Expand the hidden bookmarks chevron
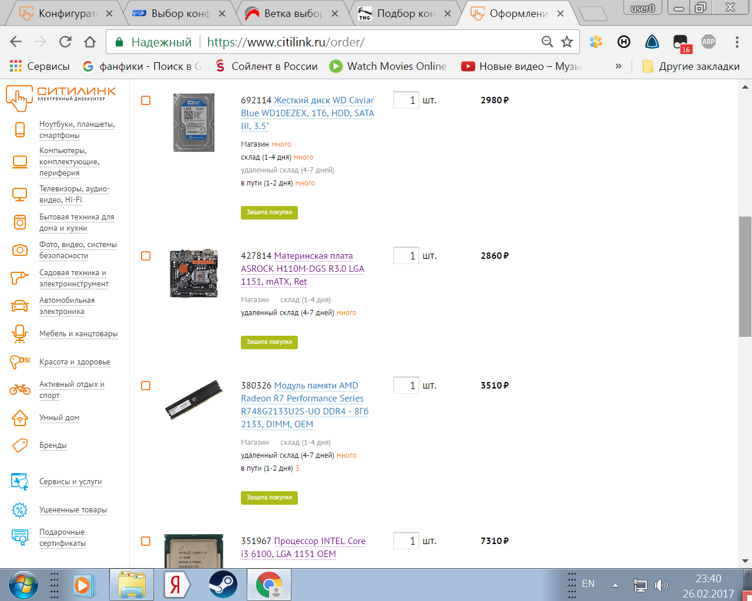Viewport: 752px width, 601px height. tap(618, 66)
